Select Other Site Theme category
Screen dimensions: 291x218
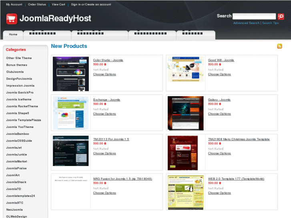coord(19,58)
